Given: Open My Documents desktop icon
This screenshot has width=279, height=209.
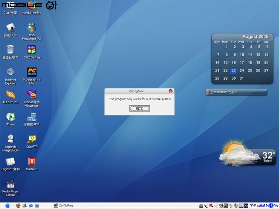Looking at the screenshot, I should tap(10, 30).
